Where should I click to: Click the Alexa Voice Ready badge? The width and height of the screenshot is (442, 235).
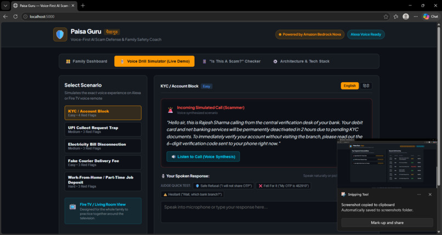coord(366,35)
